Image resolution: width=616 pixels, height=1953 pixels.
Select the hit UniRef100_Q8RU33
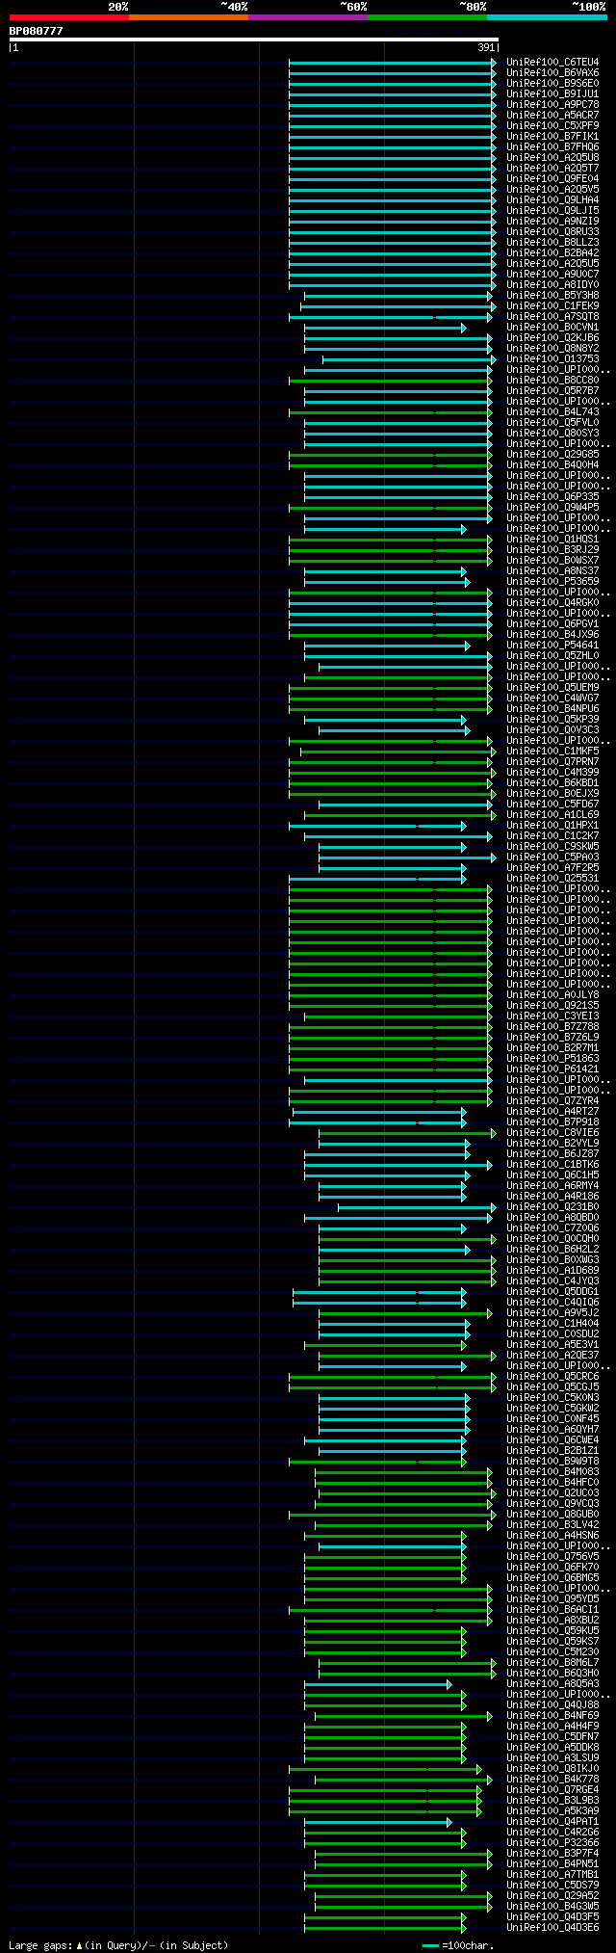pos(552,232)
